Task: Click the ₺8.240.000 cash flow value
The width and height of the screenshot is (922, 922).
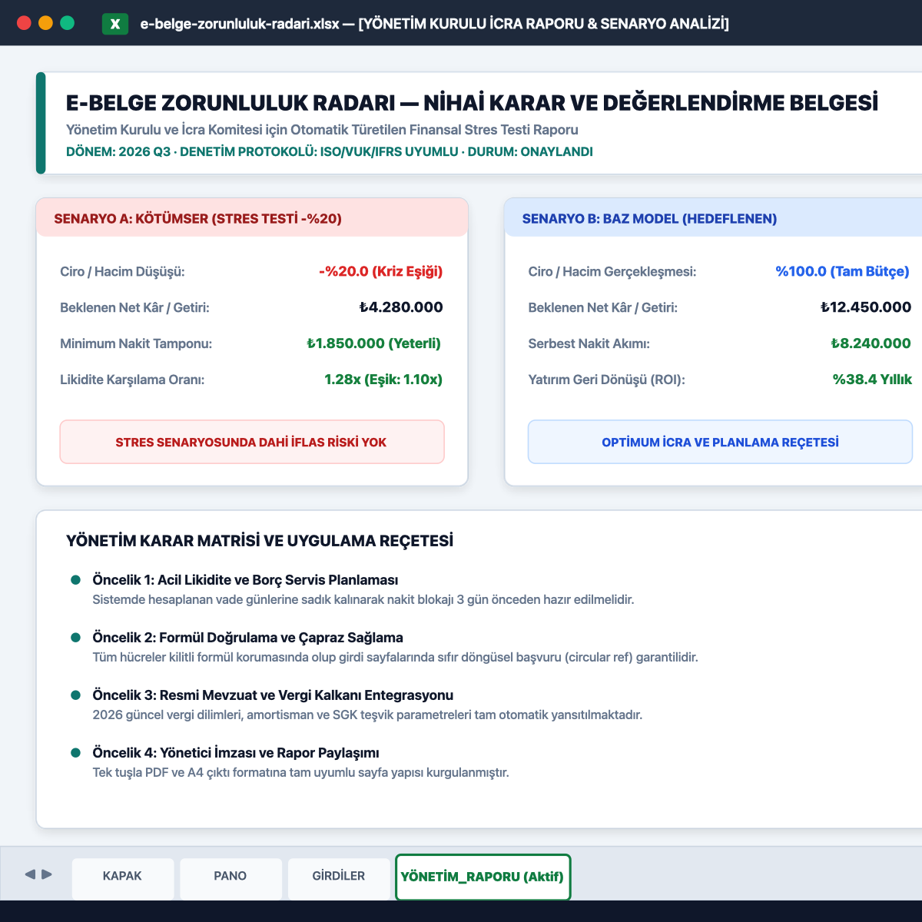Action: [871, 343]
